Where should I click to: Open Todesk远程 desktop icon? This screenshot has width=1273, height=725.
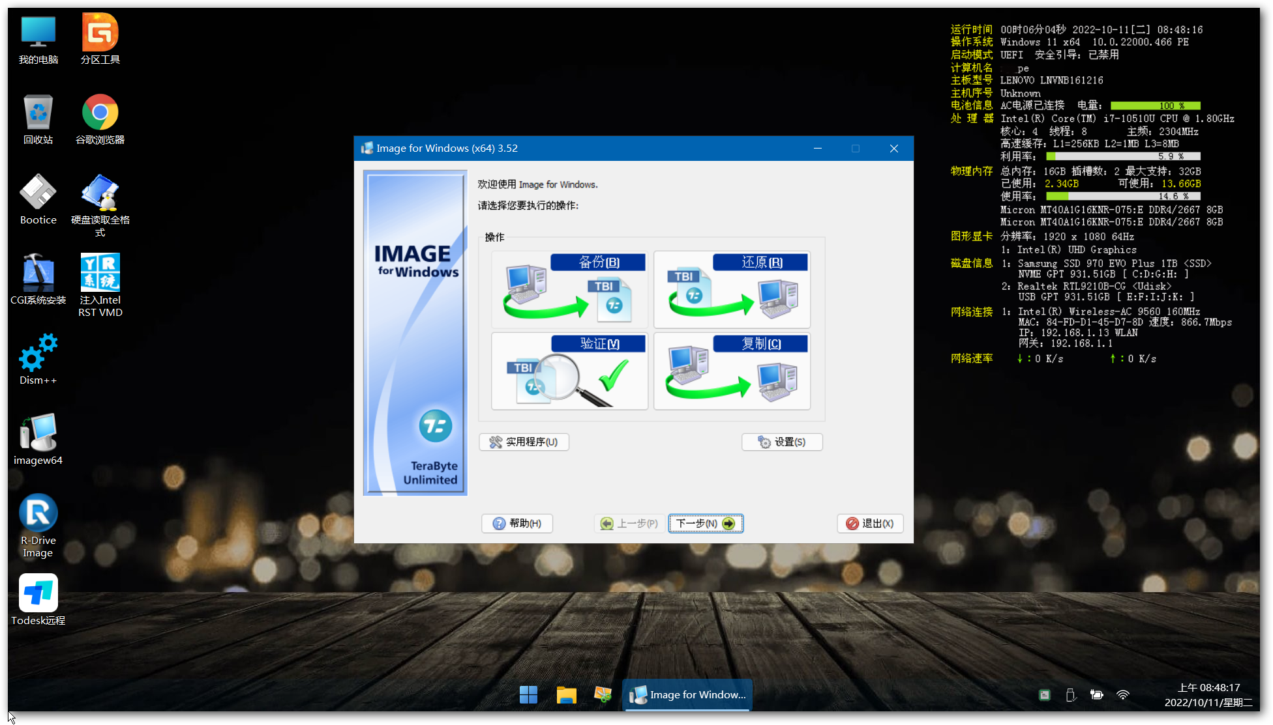click(38, 601)
